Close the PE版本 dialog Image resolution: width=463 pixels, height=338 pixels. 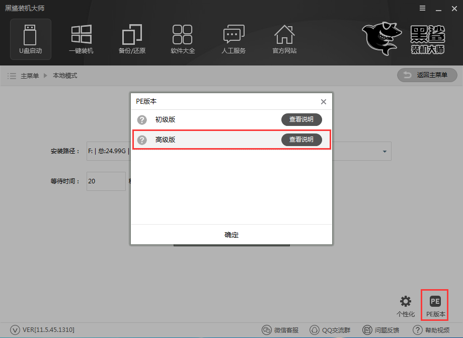(324, 102)
